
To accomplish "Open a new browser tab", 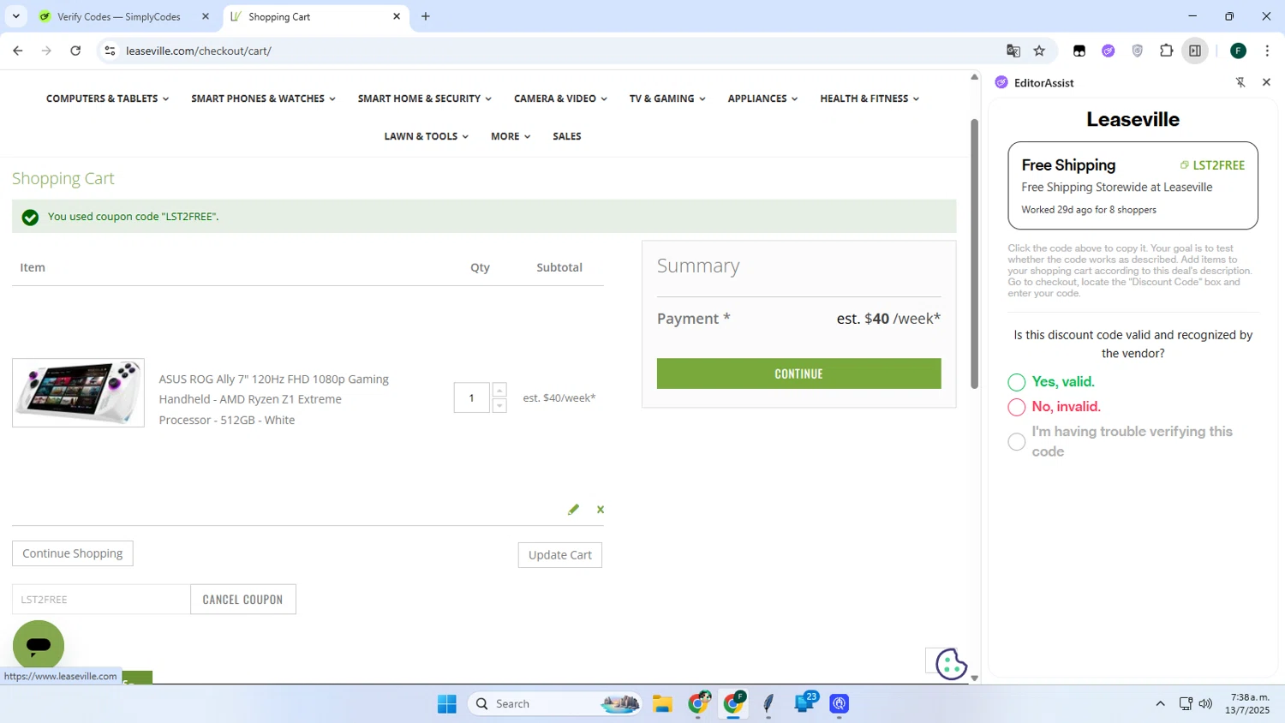I will tap(426, 16).
